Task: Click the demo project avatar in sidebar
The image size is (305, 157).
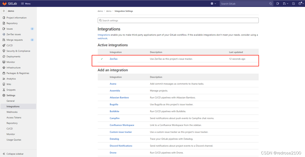Action: 4,11
